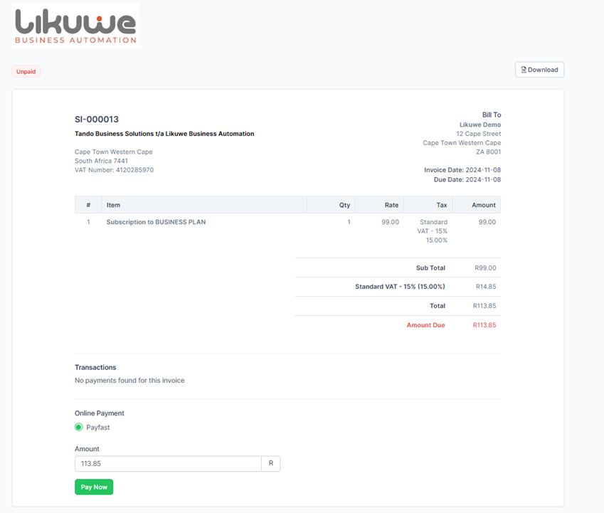604x513 pixels.
Task: Click the Online Payment label
Action: click(x=100, y=413)
